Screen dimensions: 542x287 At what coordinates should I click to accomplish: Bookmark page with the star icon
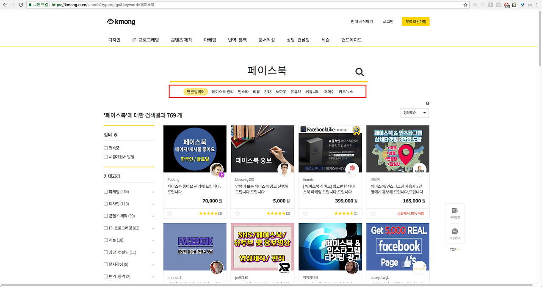coord(465,5)
